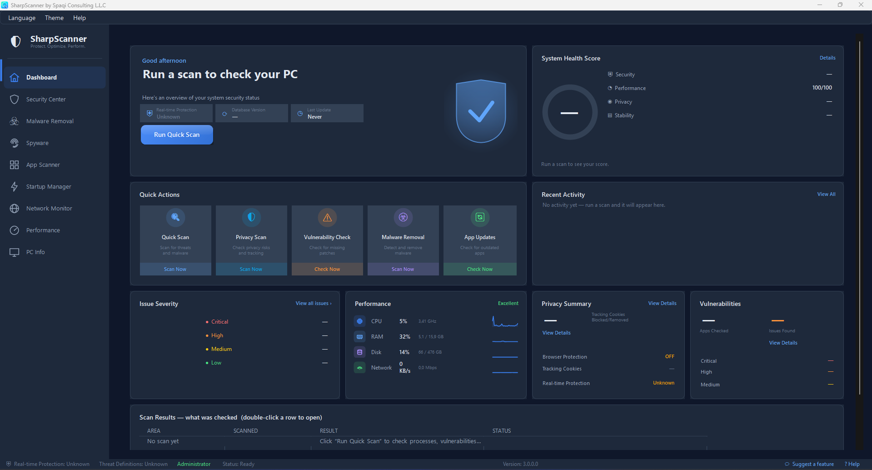Screen dimensions: 872x470
Task: Click the Network icon in Performance panel
Action: pos(360,368)
